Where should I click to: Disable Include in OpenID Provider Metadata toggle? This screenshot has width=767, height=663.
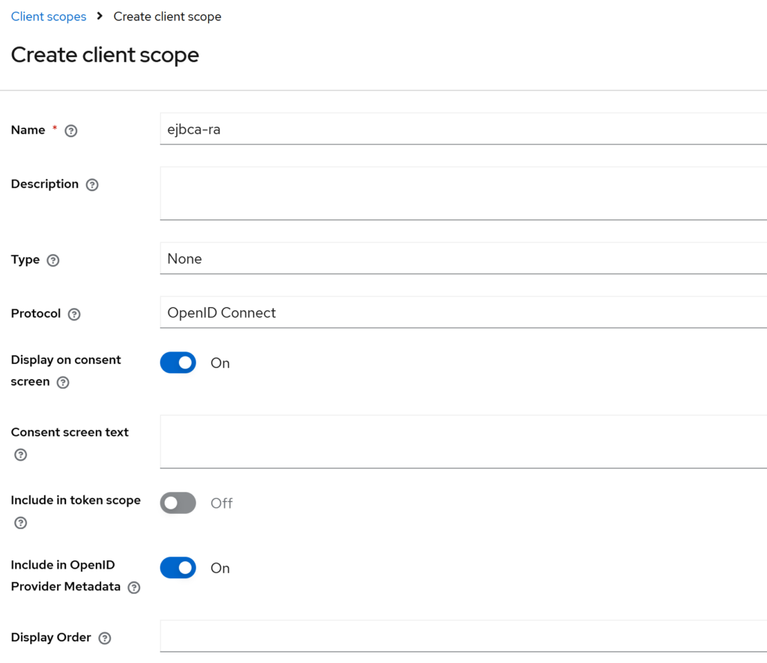tap(178, 568)
